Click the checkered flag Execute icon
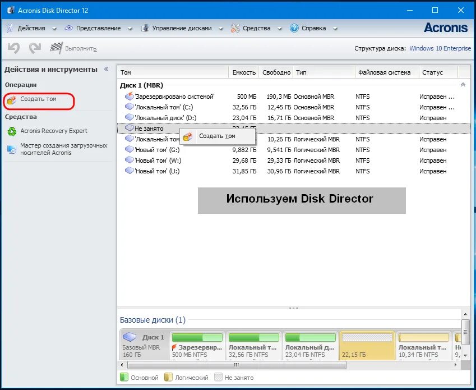This screenshot has width=476, height=390. click(x=56, y=48)
